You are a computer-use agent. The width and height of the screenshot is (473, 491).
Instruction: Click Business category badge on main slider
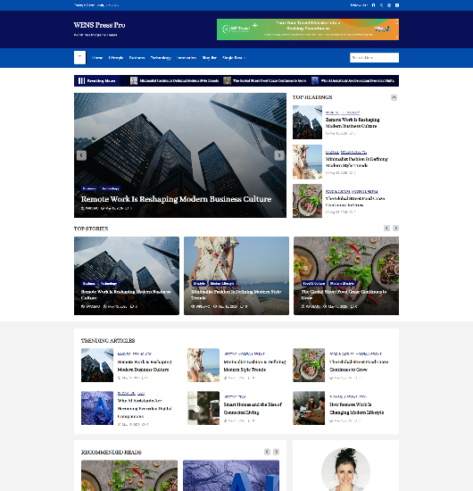[x=89, y=188]
